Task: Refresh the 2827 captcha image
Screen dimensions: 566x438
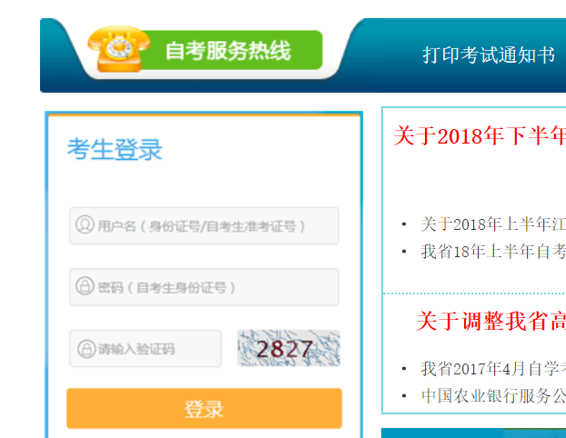Action: (288, 348)
